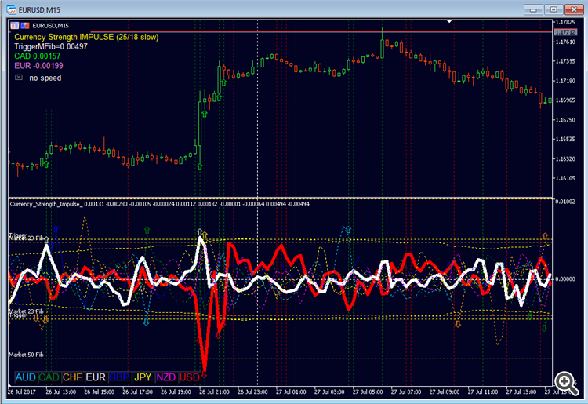This screenshot has width=588, height=404.
Task: Click the Currency_Strength_Impulse_ indicator values line
Action: [x=159, y=204]
